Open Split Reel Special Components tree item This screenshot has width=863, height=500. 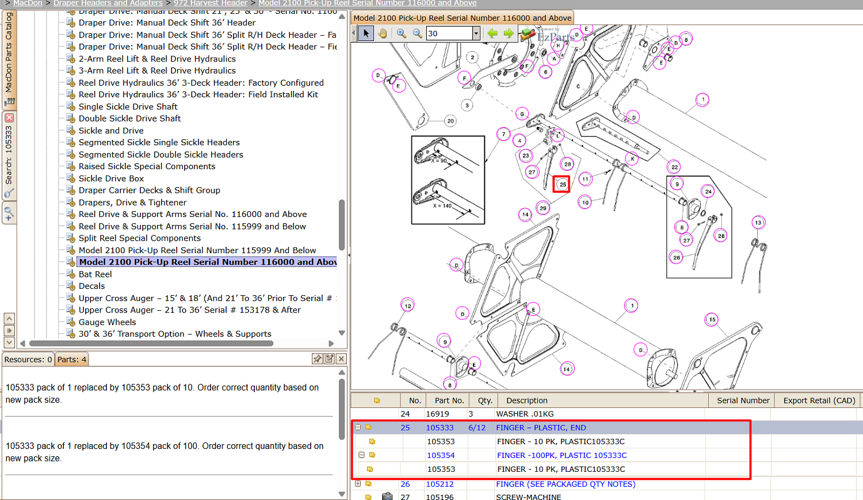[140, 238]
